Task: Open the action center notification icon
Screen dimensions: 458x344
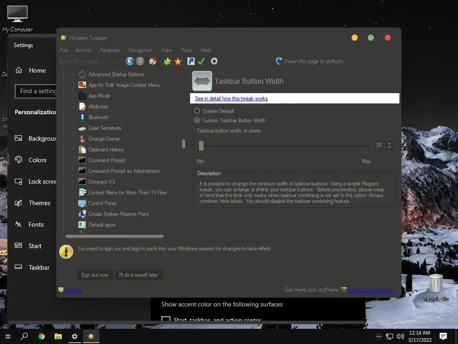Action: (x=443, y=336)
